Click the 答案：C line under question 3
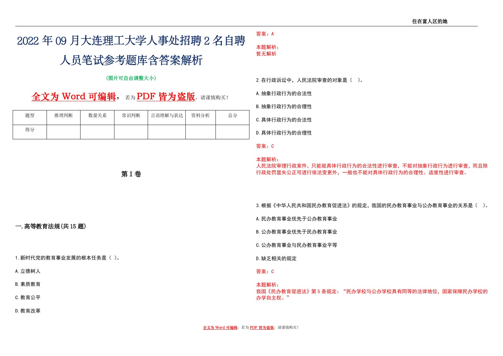 (x=265, y=272)
